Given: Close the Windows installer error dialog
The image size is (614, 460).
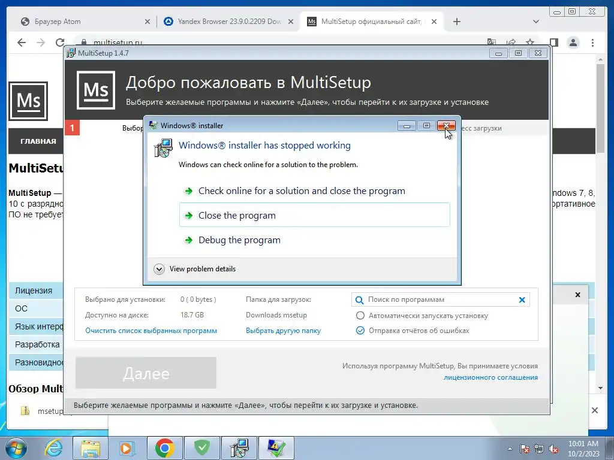Looking at the screenshot, I should pyautogui.click(x=446, y=126).
